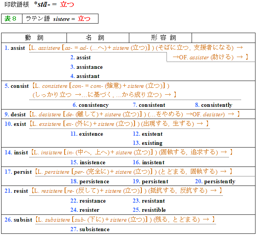Click the noun 'existence' in entry 11

tap(91, 134)
